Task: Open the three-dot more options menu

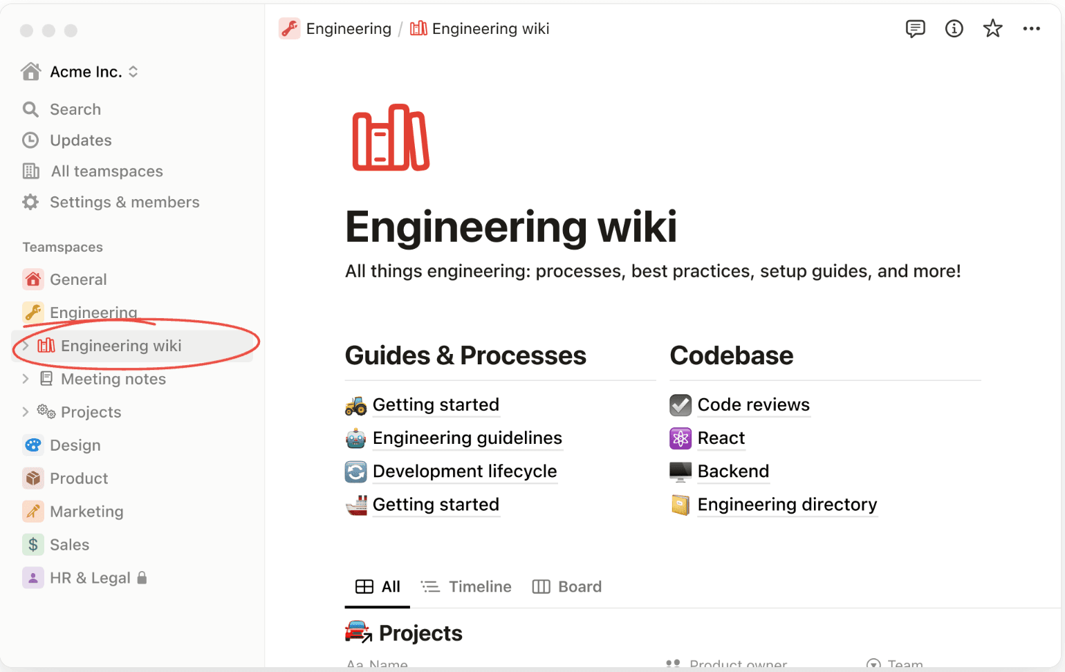Action: [x=1031, y=29]
